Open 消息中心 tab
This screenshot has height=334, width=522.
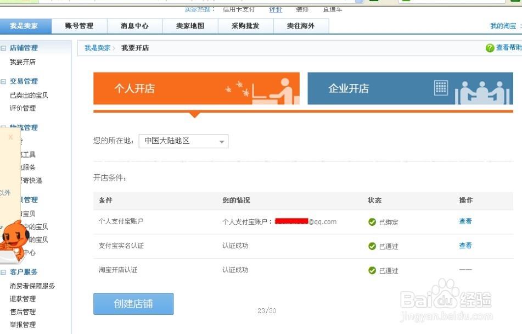point(134,26)
